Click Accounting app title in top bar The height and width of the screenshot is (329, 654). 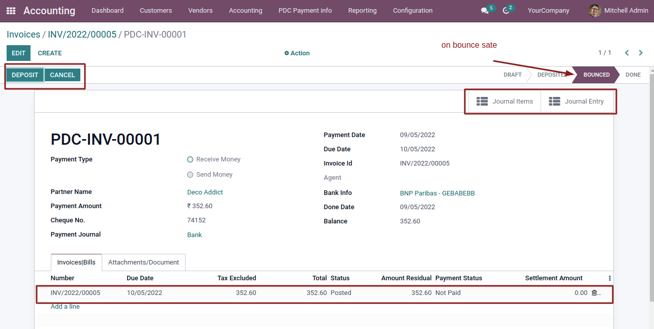click(x=49, y=11)
